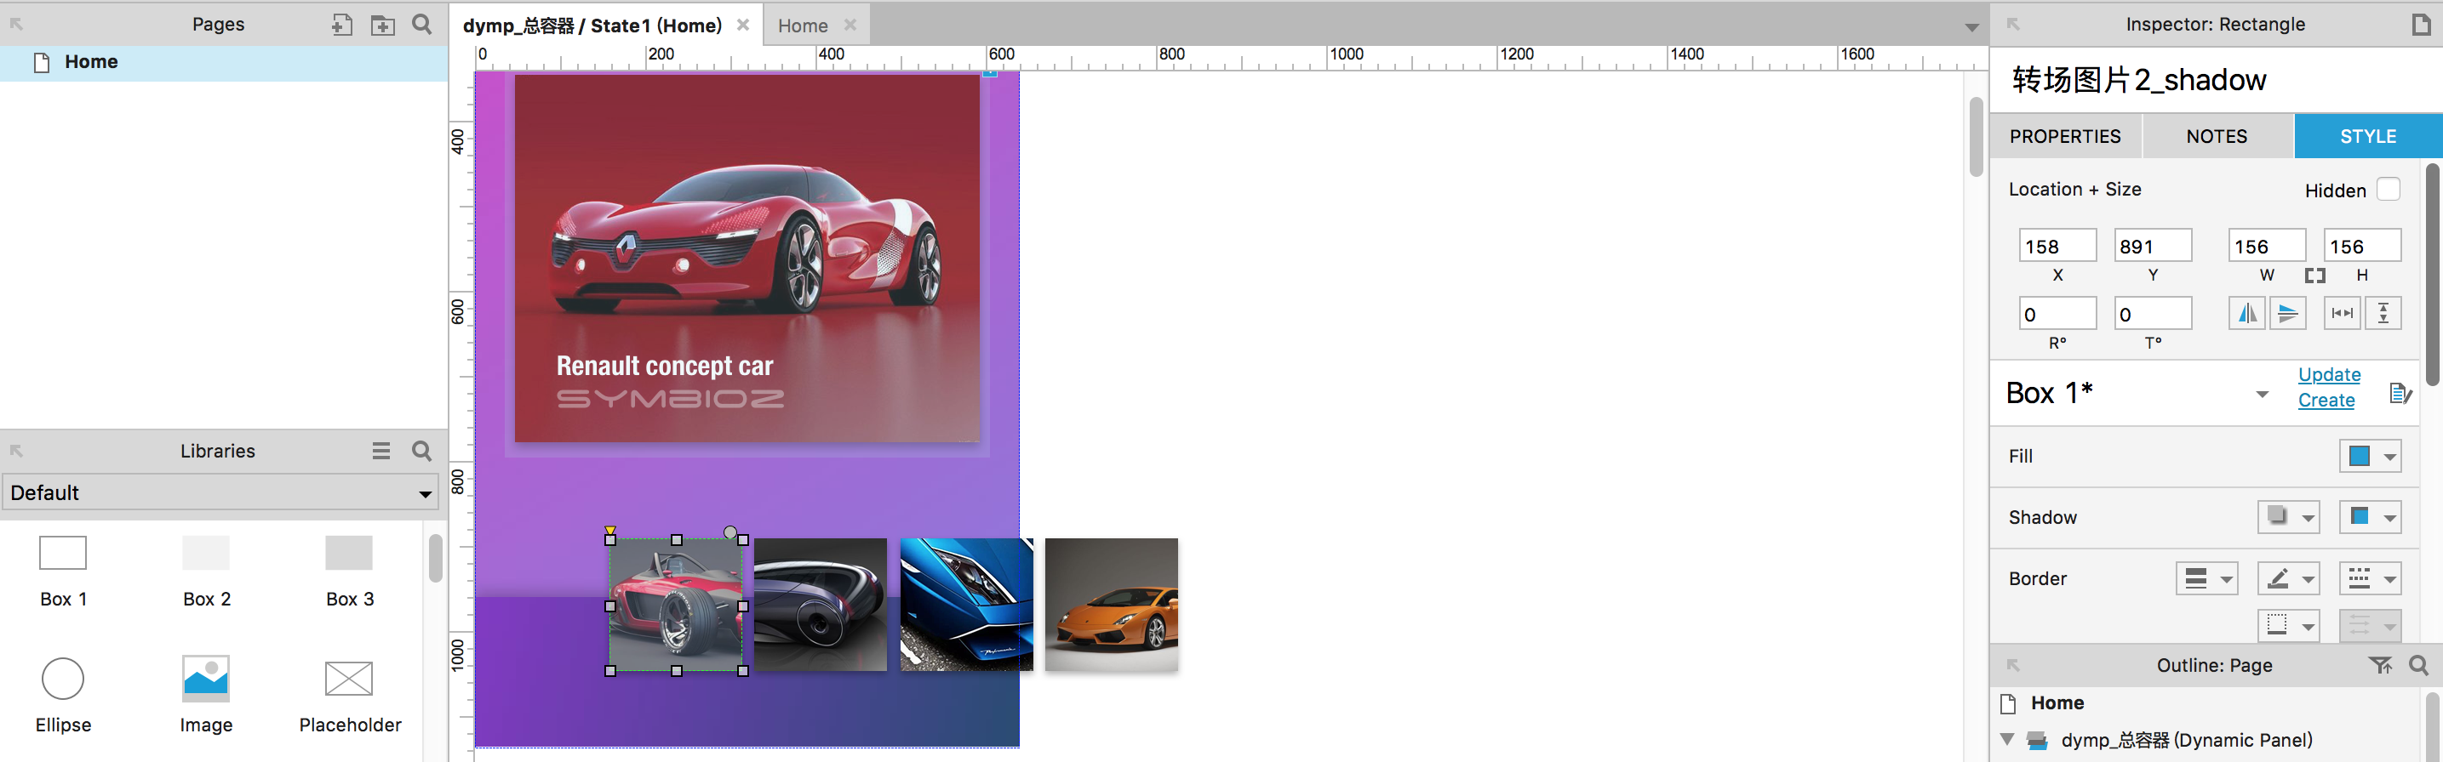Collapse the Outline panel with its corner arrow
2443x762 pixels.
click(x=2013, y=665)
